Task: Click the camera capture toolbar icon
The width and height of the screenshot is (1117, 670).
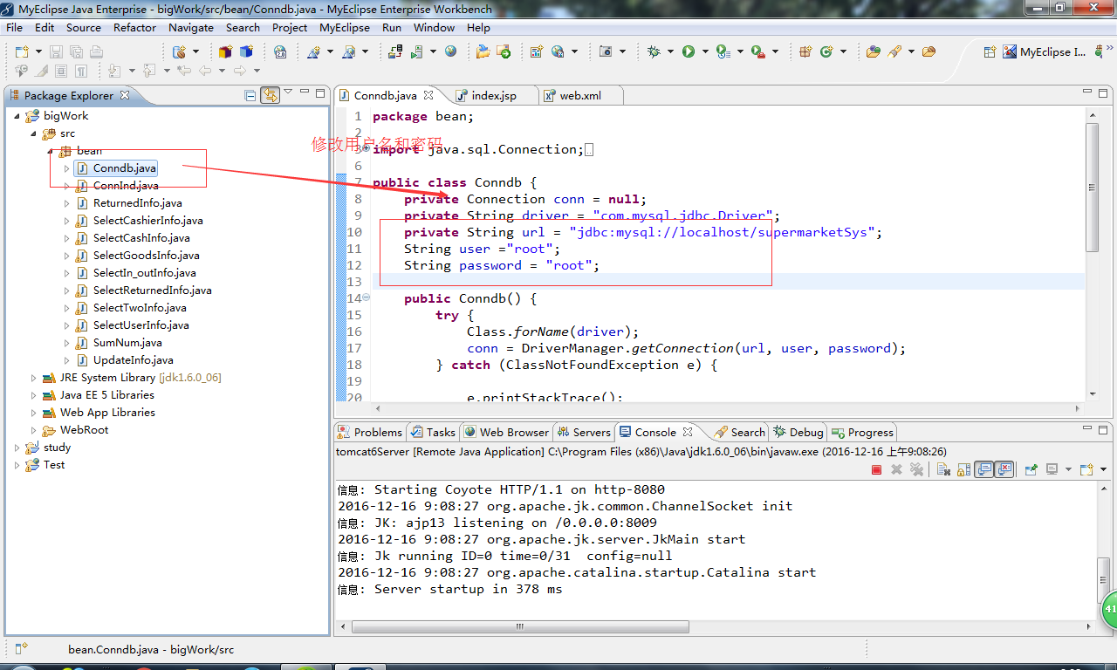Action: (605, 51)
